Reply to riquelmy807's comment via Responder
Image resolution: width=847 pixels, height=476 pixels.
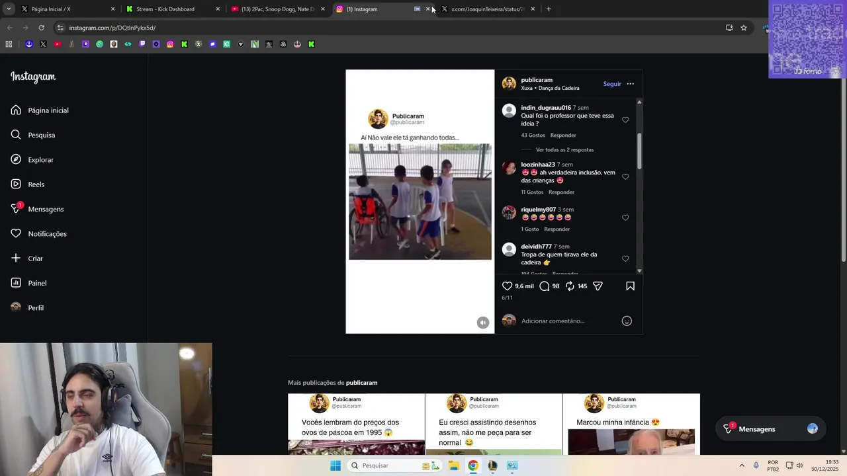pos(557,229)
